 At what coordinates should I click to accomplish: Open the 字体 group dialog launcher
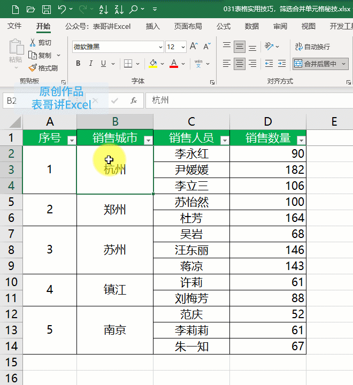coord(212,82)
